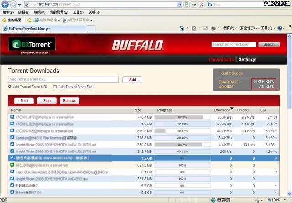292x203 pixels.
Task: Click the Add button
Action: pyautogui.click(x=132, y=80)
